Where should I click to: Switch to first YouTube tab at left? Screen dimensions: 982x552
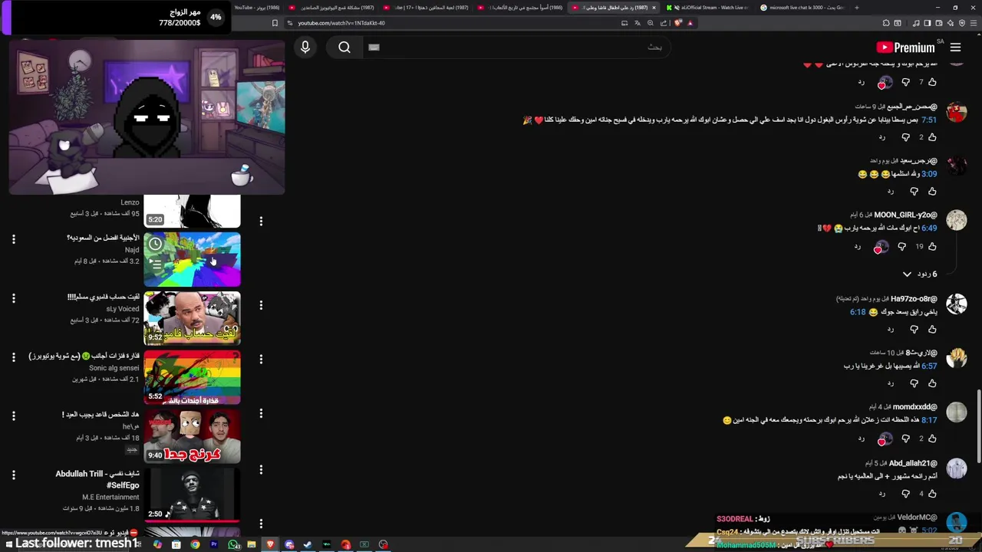[x=256, y=8]
